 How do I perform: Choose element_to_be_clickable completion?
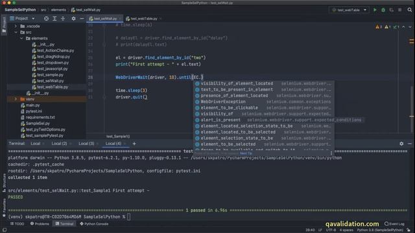pos(264,108)
